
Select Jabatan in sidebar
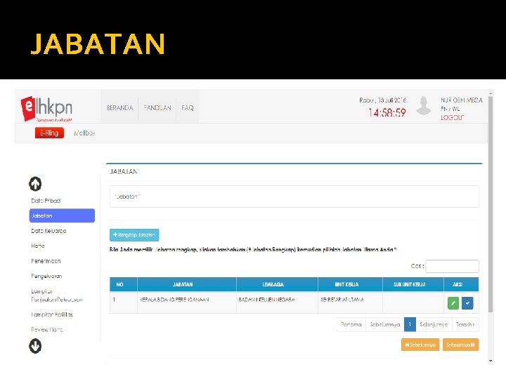(x=62, y=215)
